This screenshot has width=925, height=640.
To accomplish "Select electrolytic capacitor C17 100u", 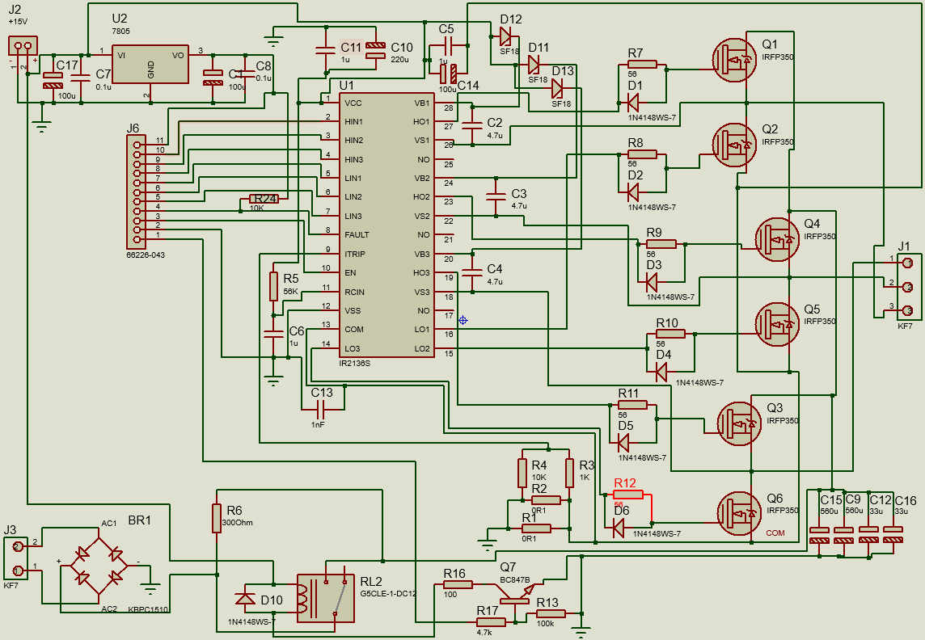I will (x=53, y=79).
